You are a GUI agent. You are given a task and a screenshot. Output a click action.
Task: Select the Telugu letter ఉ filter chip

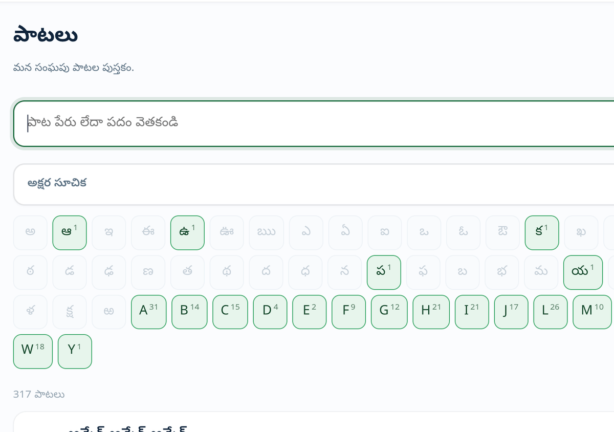pos(187,232)
